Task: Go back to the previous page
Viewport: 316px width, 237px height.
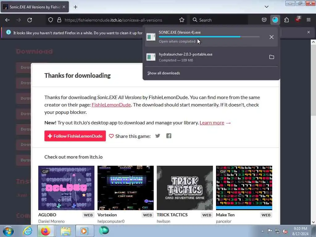Action: pos(7,20)
